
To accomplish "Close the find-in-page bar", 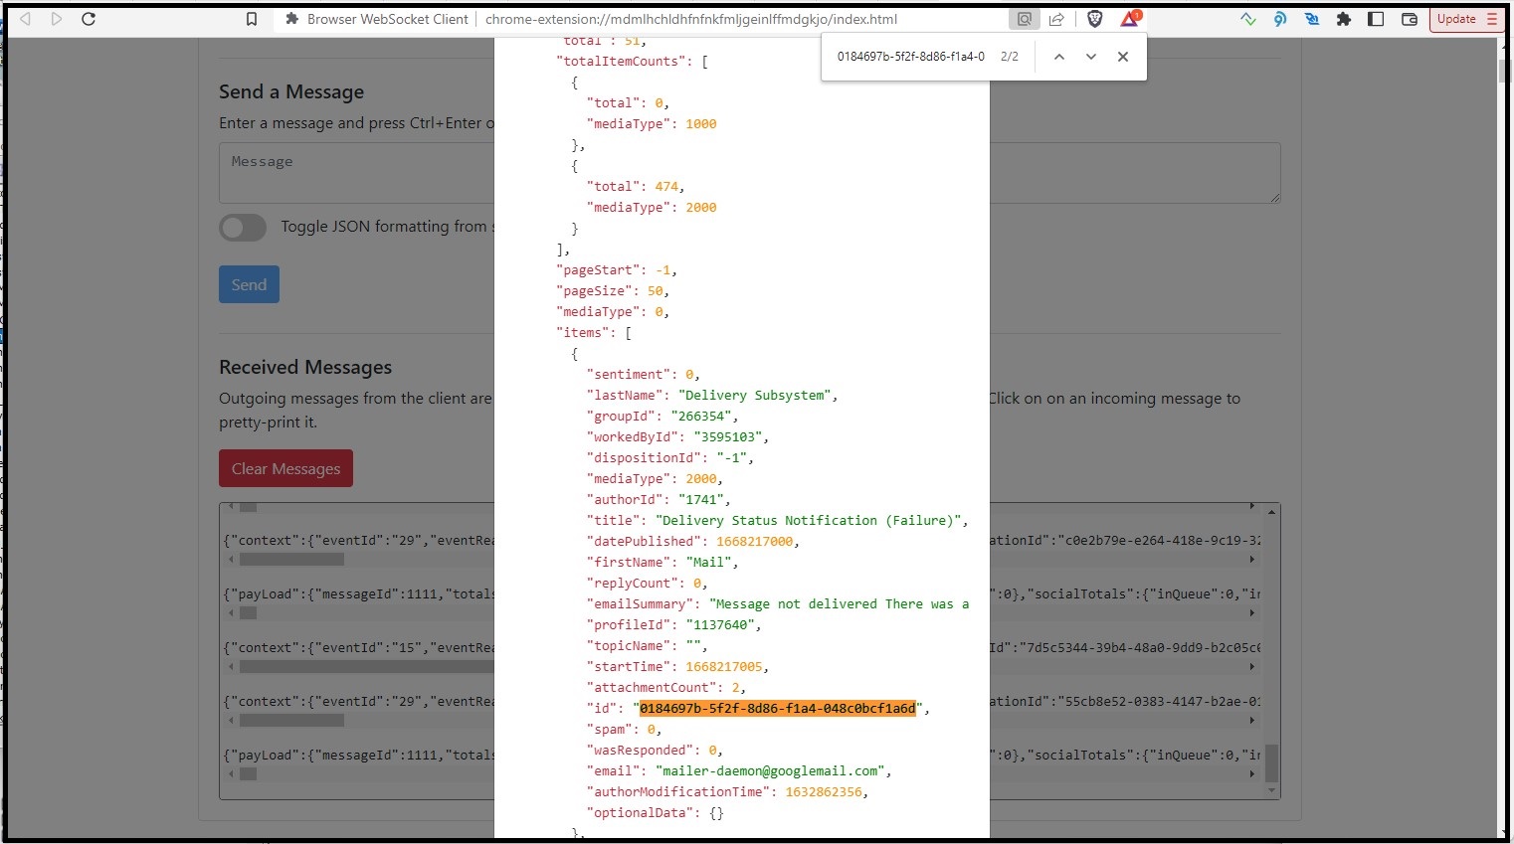I will click(1123, 57).
